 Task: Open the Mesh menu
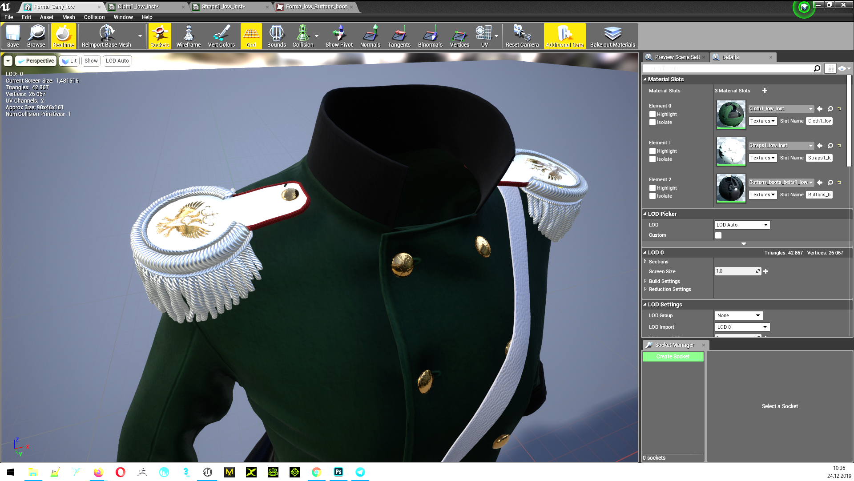tap(68, 17)
